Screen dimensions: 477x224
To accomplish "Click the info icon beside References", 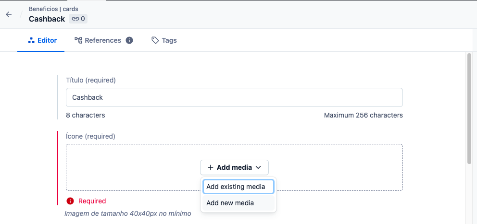I will 129,40.
